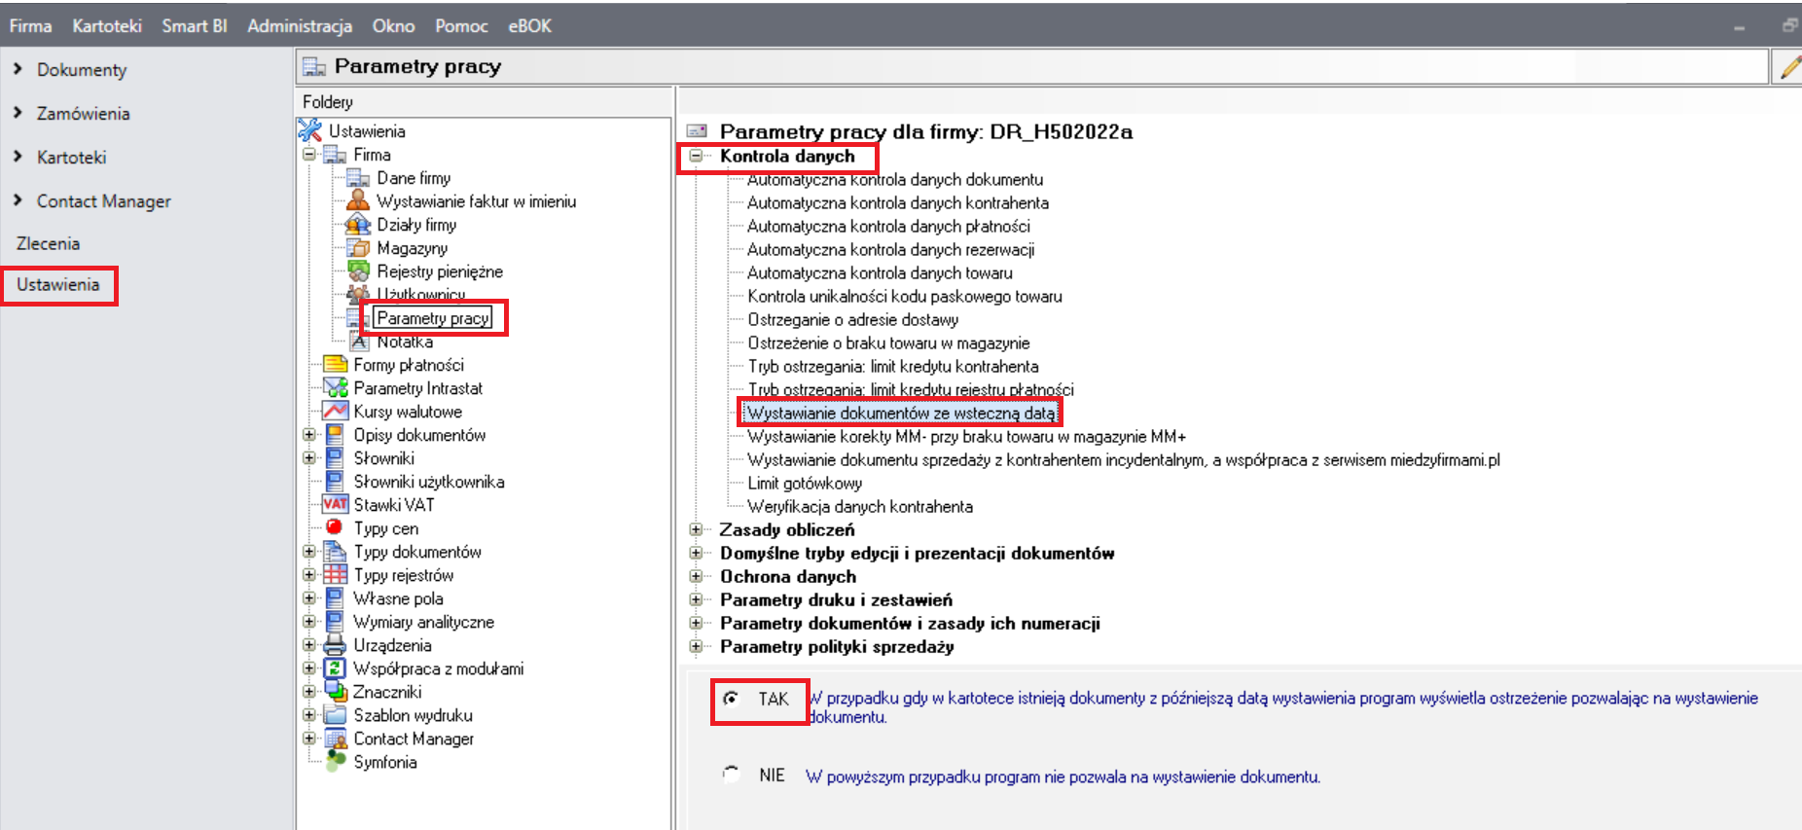Click the pencil edit icon at top right
The width and height of the screenshot is (1802, 830).
pyautogui.click(x=1788, y=67)
